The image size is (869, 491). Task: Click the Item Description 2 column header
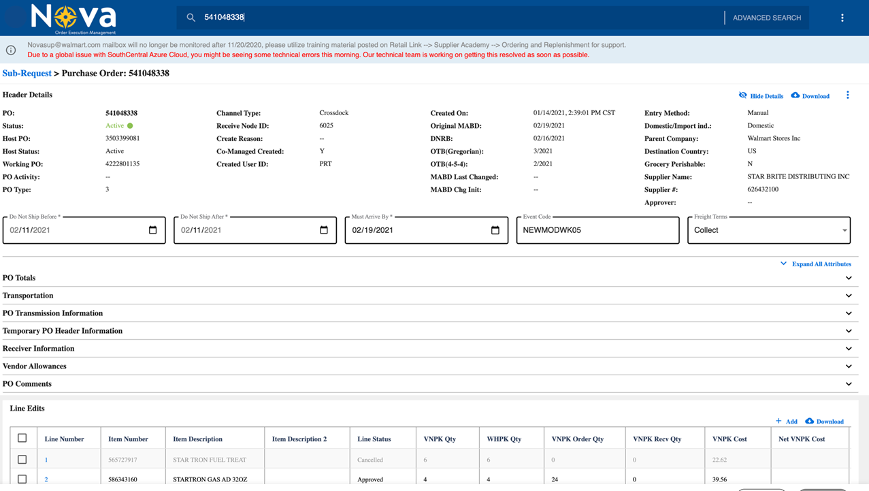click(x=299, y=439)
